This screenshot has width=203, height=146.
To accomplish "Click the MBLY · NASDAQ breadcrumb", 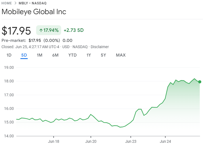I will (33, 3).
